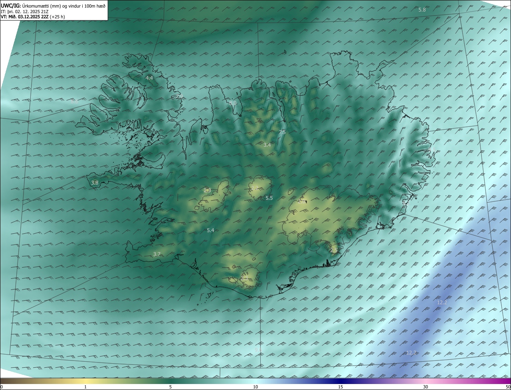Click the yellow part of the colour scale

click(x=86, y=381)
